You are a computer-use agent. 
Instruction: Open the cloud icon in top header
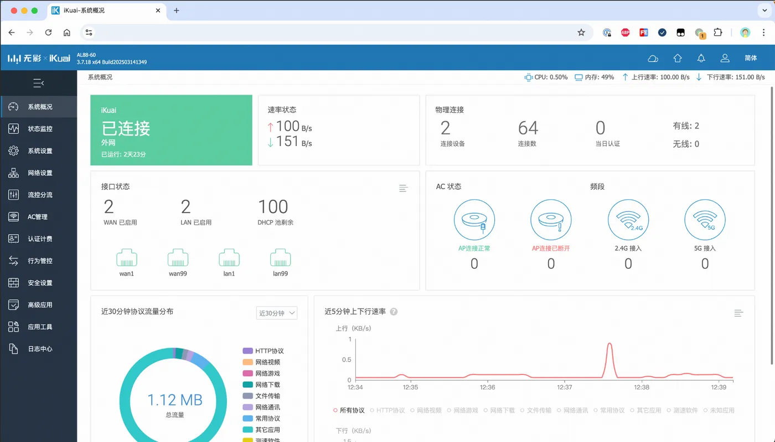[653, 58]
